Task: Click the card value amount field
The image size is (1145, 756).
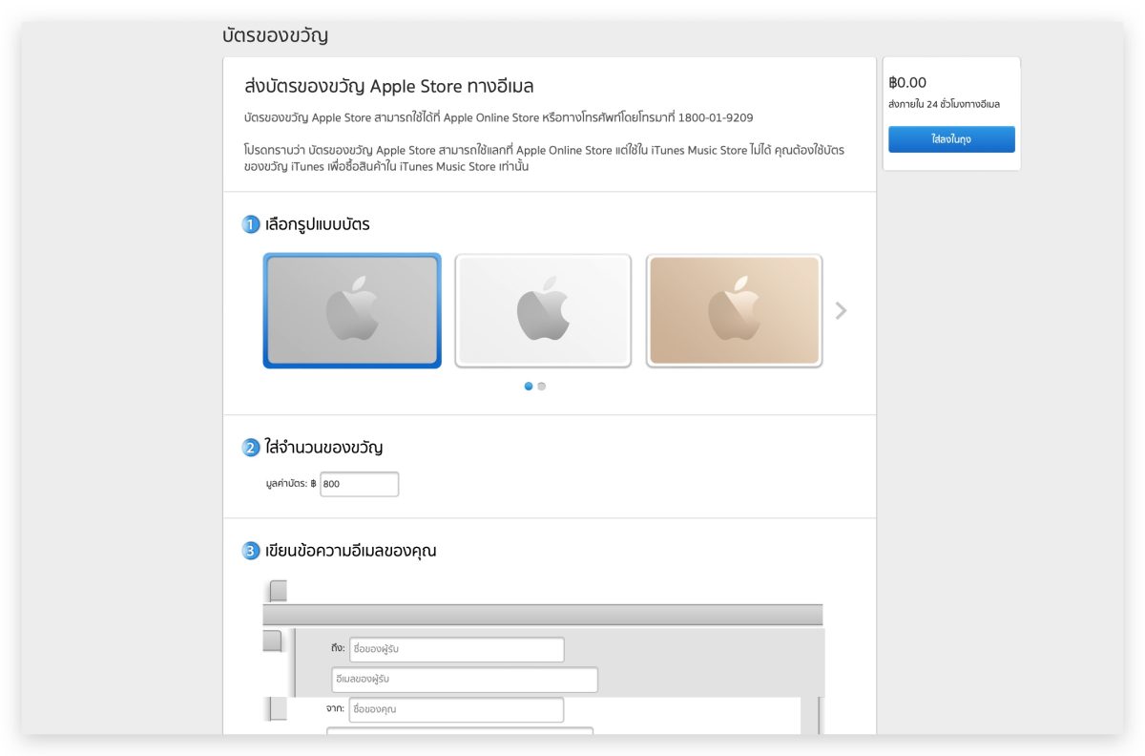Action: pos(359,484)
